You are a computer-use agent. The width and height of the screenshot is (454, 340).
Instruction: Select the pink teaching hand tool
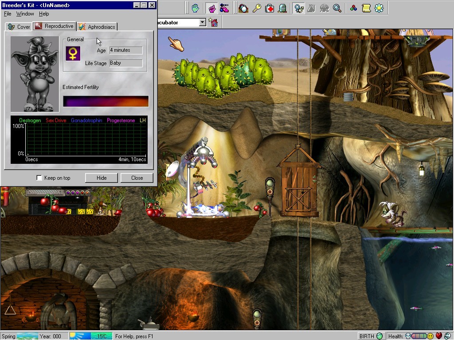coord(212,8)
